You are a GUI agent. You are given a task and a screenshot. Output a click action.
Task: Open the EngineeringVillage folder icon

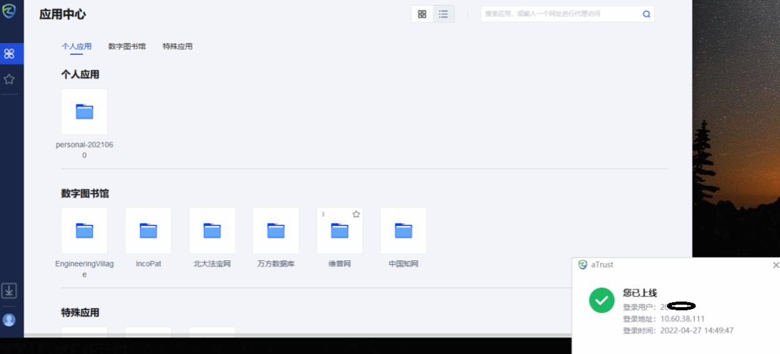84,231
